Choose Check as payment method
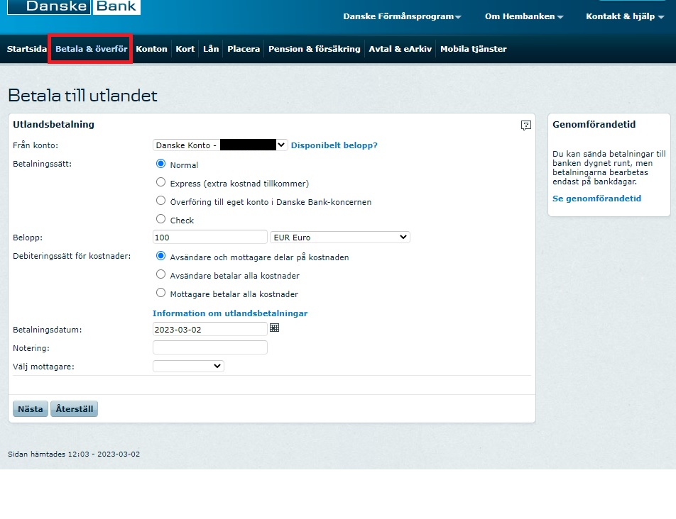 click(160, 220)
